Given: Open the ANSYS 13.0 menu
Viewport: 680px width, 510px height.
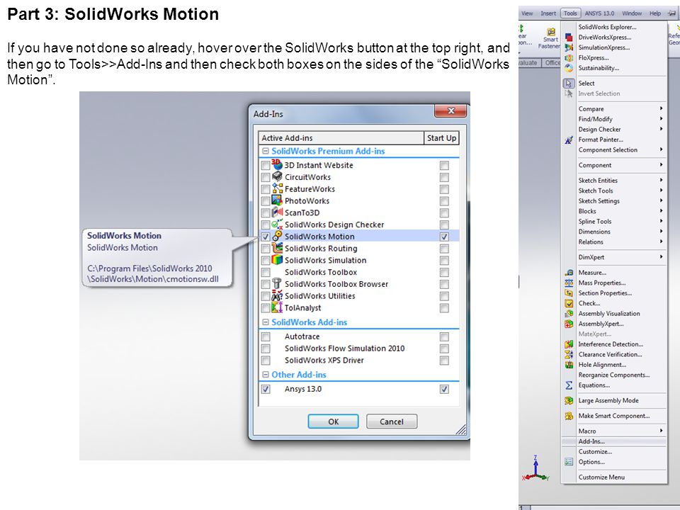Looking at the screenshot, I should click(x=599, y=13).
